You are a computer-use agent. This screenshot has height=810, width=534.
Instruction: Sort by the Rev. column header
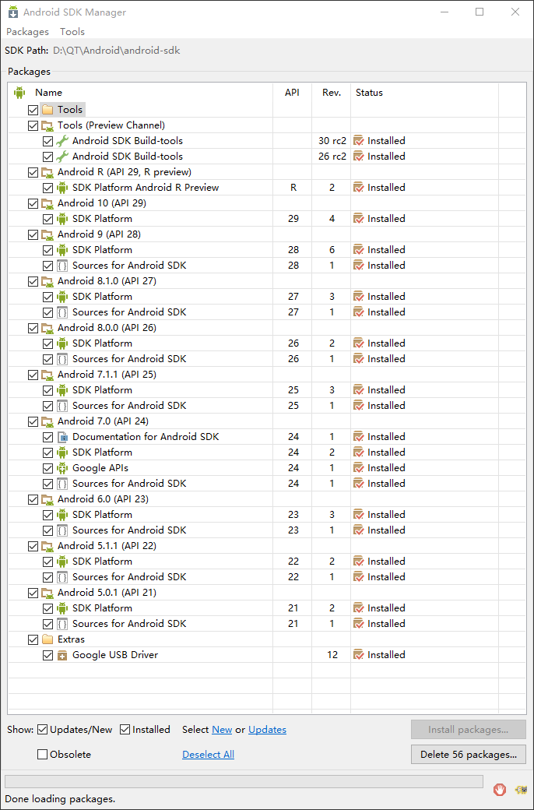point(332,93)
